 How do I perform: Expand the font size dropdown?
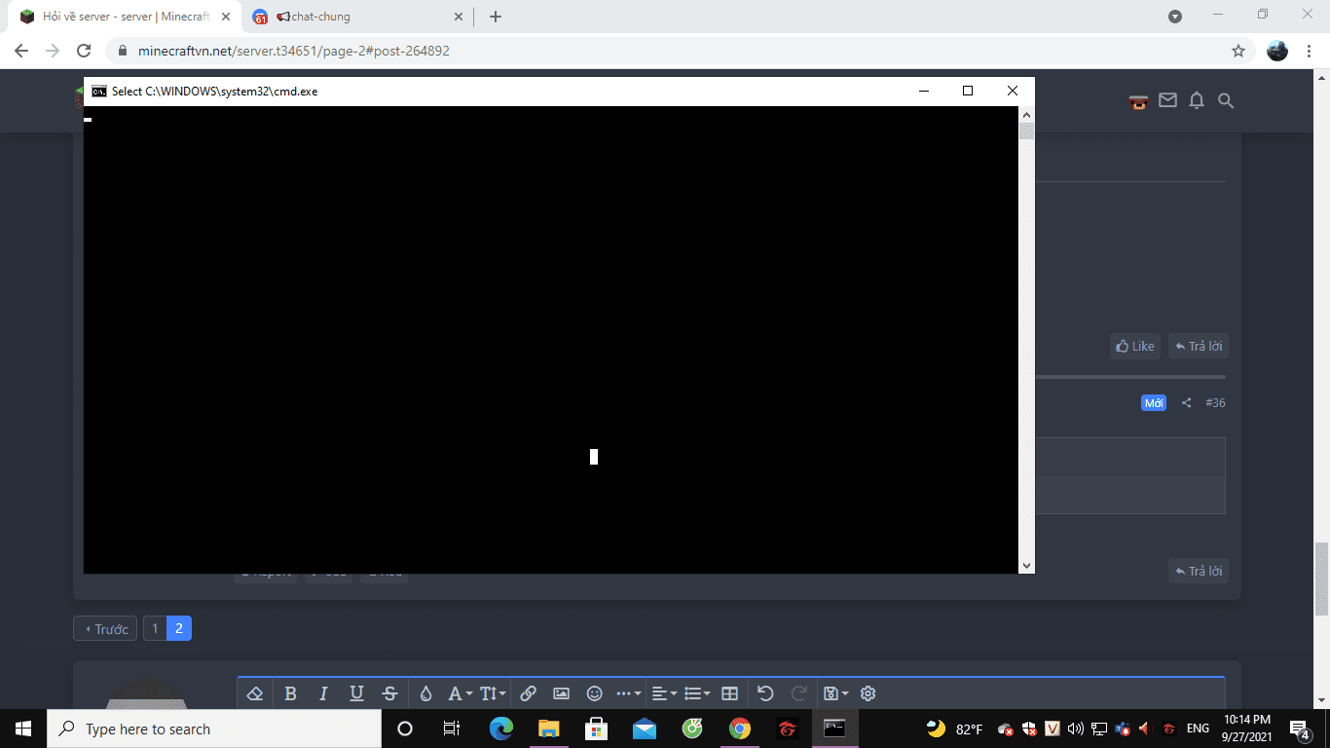pyautogui.click(x=493, y=693)
